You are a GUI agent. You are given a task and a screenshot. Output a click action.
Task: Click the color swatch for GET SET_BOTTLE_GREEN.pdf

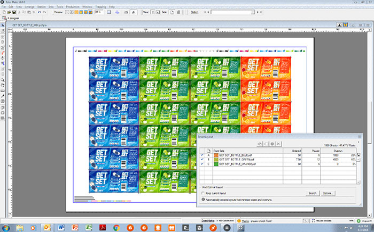216,160
